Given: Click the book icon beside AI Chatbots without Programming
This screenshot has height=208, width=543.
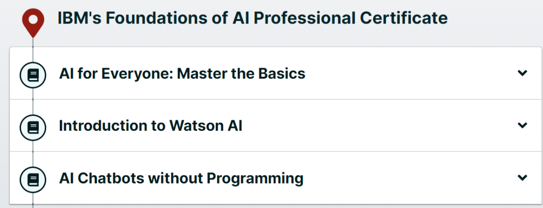Looking at the screenshot, I should click(x=33, y=180).
